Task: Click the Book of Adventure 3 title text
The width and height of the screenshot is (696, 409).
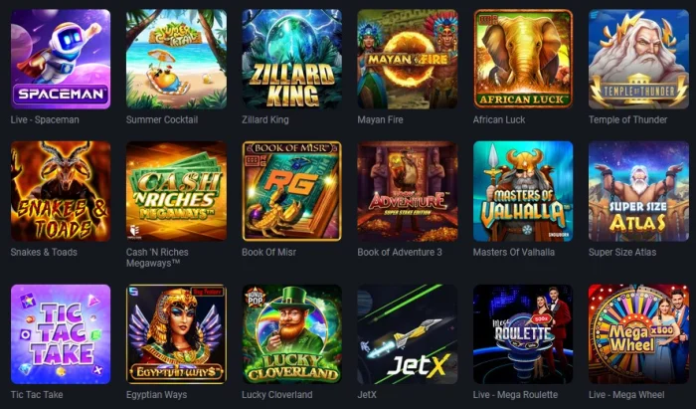Action: coord(400,252)
